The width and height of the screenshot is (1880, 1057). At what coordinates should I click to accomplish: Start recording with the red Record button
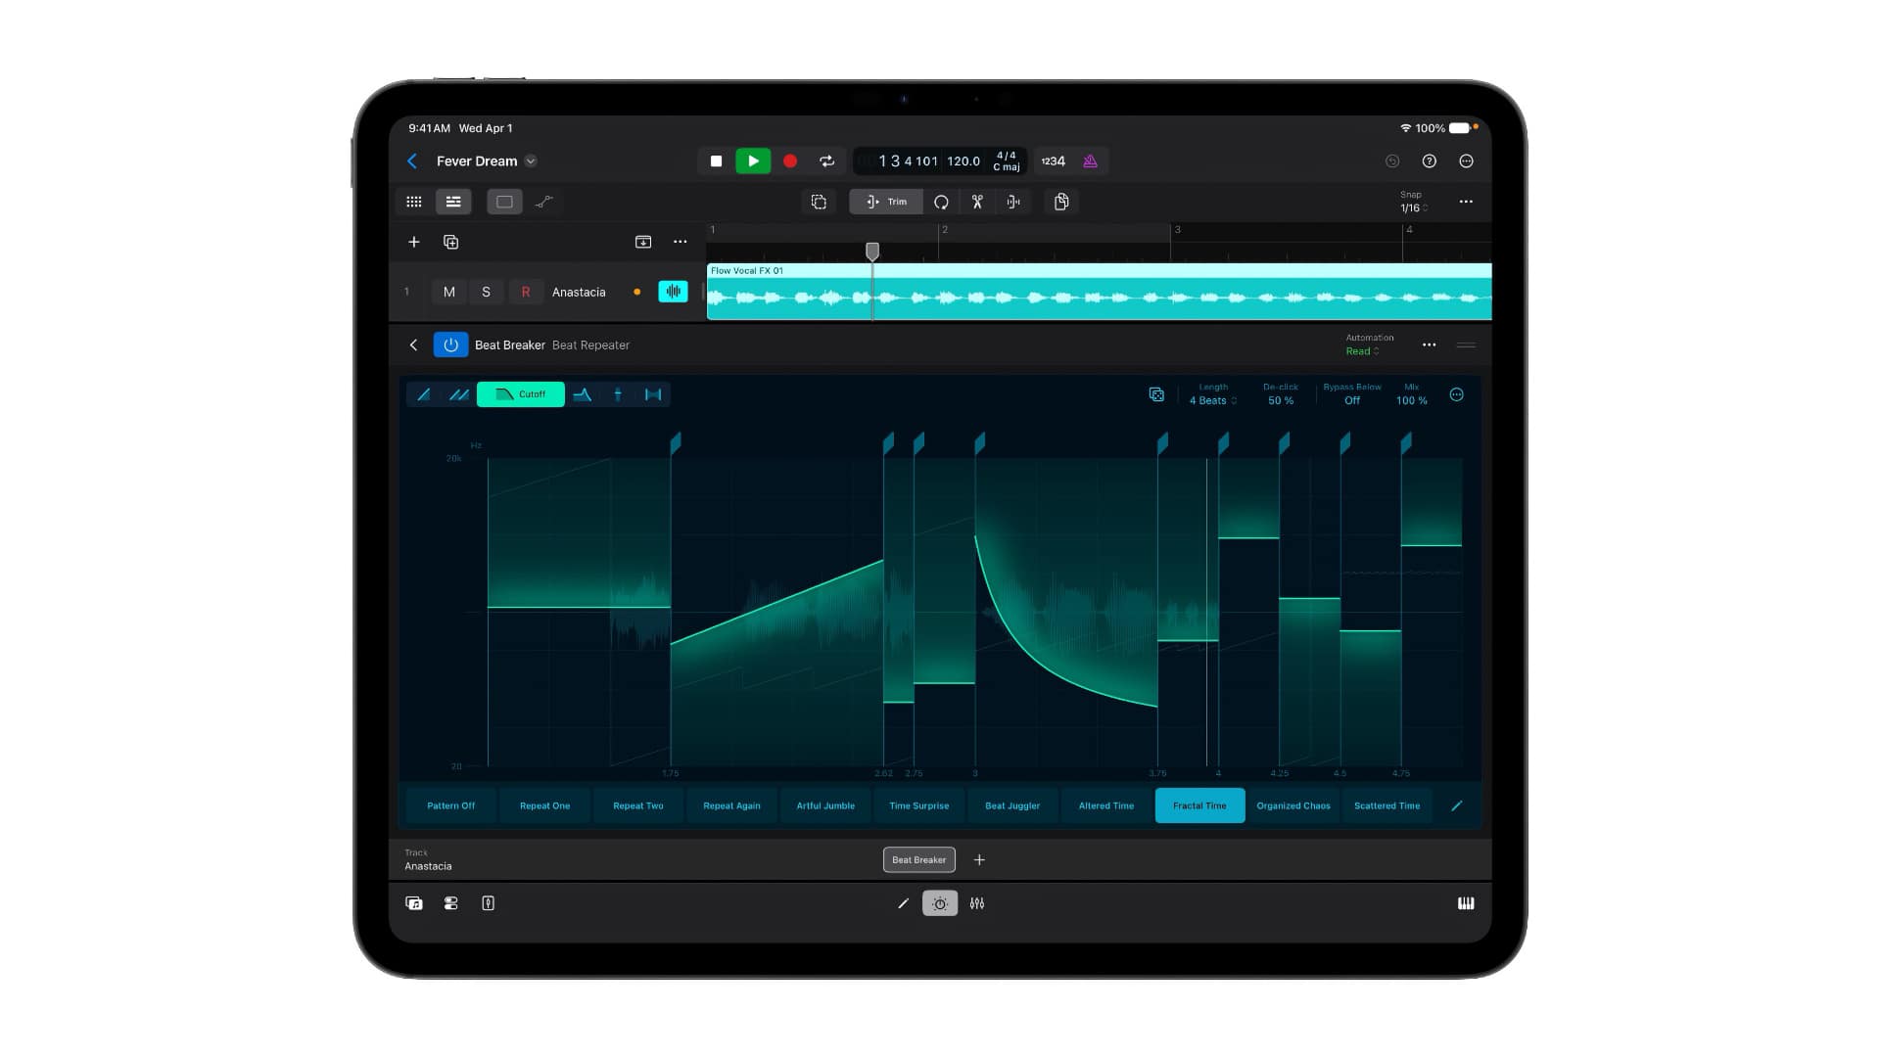pyautogui.click(x=790, y=161)
